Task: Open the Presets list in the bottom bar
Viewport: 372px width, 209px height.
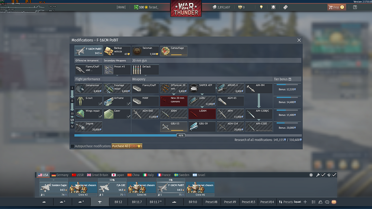Action: pyautogui.click(x=286, y=202)
